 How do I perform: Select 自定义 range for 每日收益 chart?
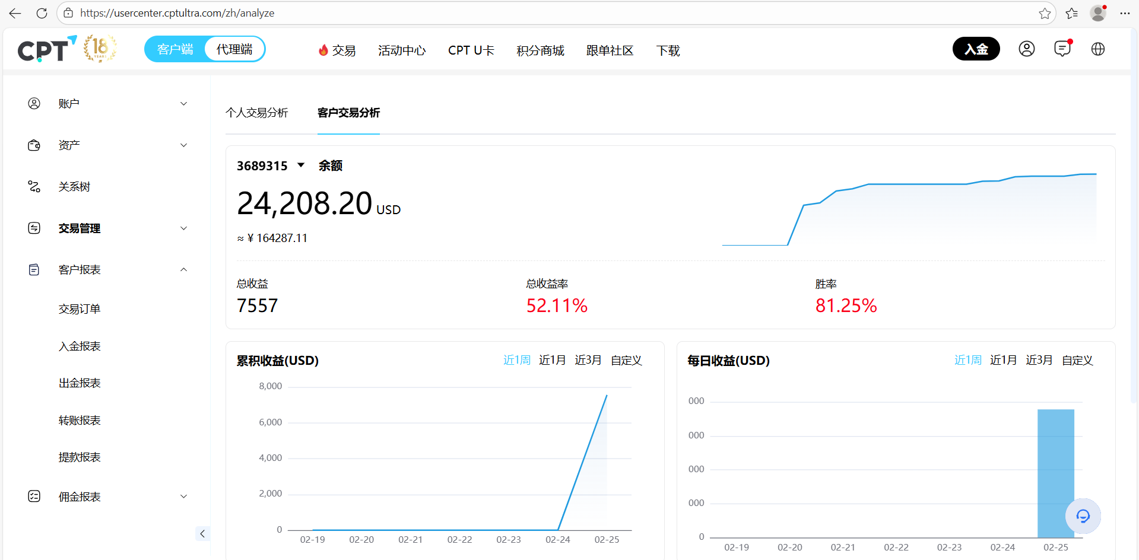click(1077, 360)
